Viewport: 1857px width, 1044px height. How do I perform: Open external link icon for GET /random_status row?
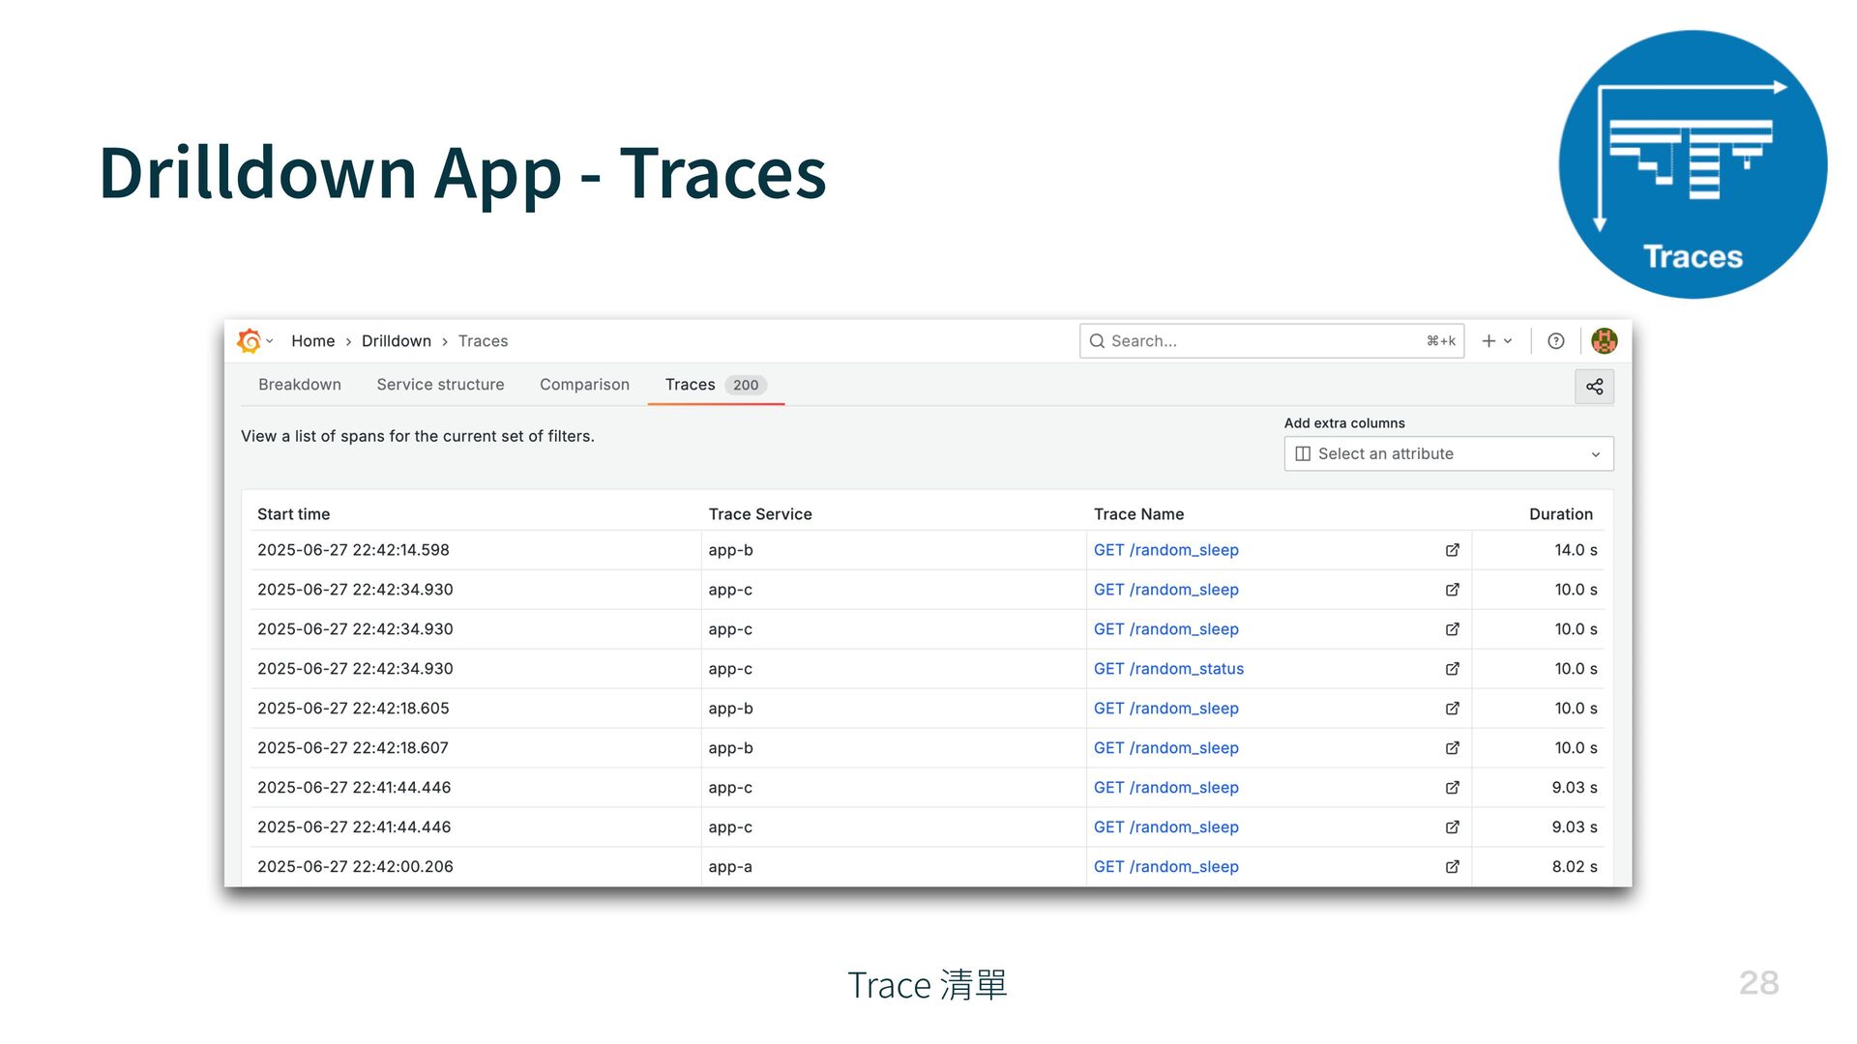[1452, 669]
